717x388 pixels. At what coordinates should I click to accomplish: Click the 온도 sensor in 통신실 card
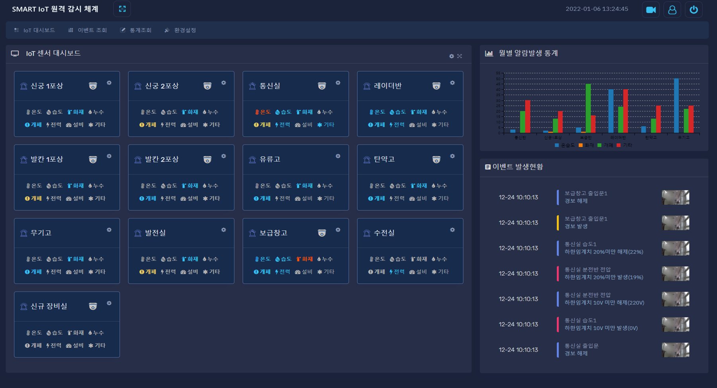[x=263, y=112]
